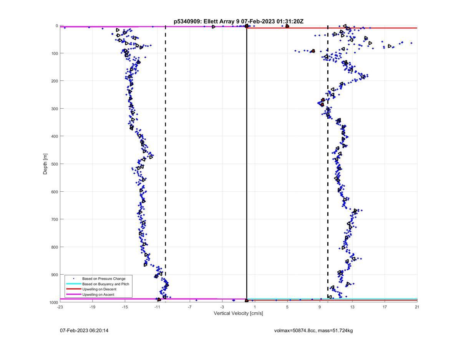Click the depth tick label 400
The height and width of the screenshot is (340, 461).
pyautogui.click(x=55, y=136)
